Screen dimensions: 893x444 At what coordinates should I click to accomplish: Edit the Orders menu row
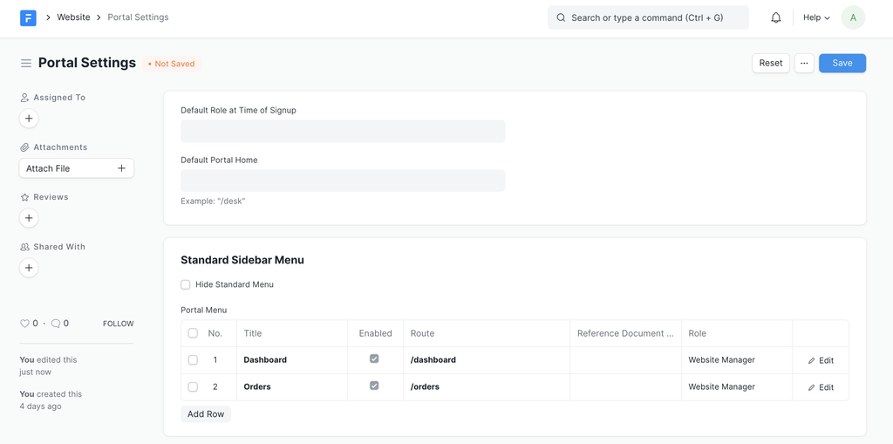pos(821,387)
